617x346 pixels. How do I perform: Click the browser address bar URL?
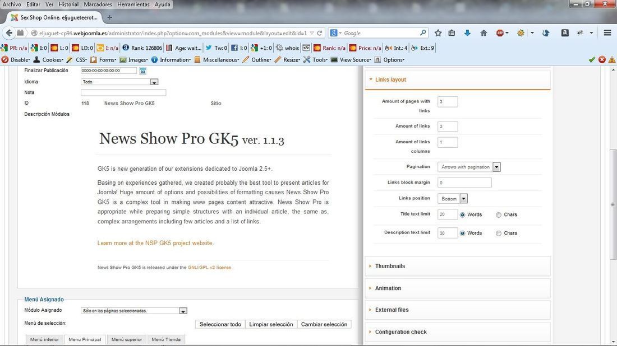(x=173, y=33)
